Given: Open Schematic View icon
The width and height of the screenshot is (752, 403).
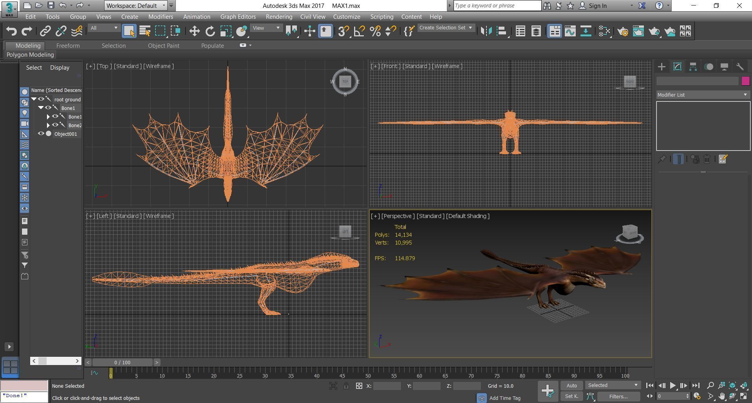Looking at the screenshot, I should 586,31.
